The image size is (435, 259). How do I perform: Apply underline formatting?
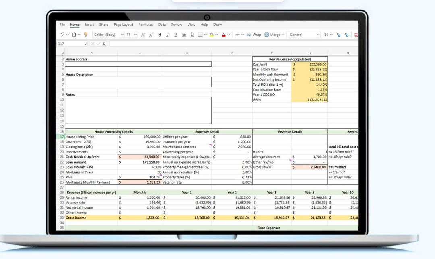point(176,35)
